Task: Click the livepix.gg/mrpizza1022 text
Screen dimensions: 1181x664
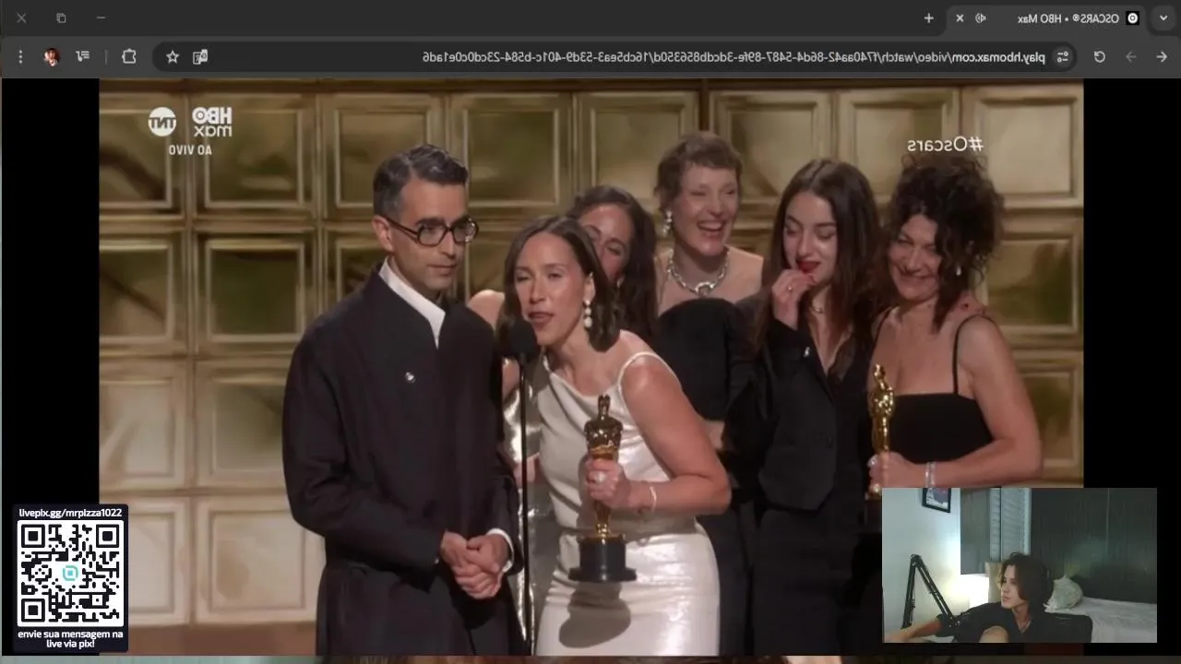Action: tap(70, 513)
